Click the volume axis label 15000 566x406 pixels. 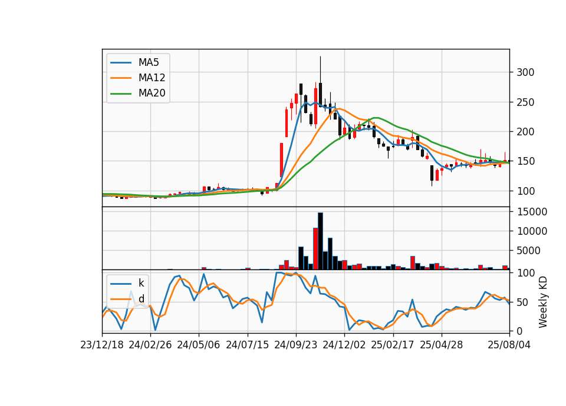click(x=532, y=212)
